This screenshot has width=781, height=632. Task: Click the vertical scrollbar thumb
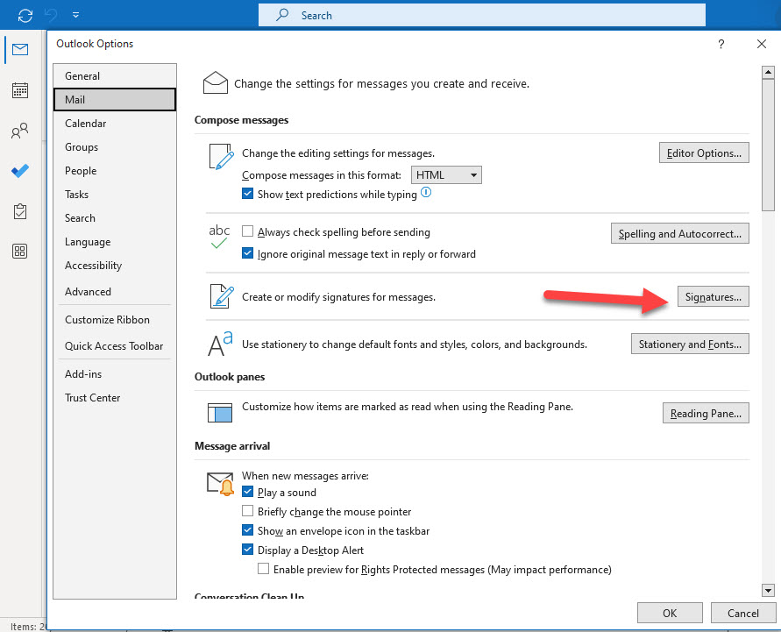768,145
